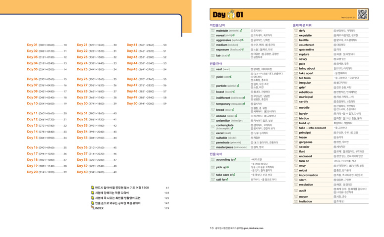Image resolution: width=384 pixels, height=237 pixels.
Task: Click the 출제 예상 어휘 section heading
Action: tap(302, 25)
